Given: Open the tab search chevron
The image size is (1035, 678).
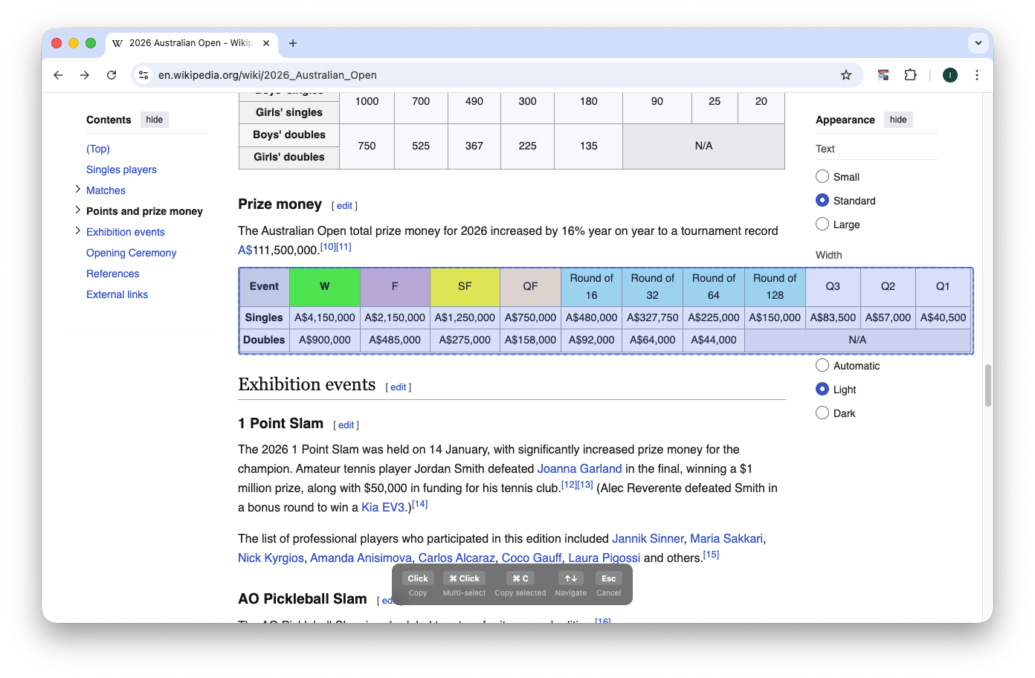Looking at the screenshot, I should point(978,42).
